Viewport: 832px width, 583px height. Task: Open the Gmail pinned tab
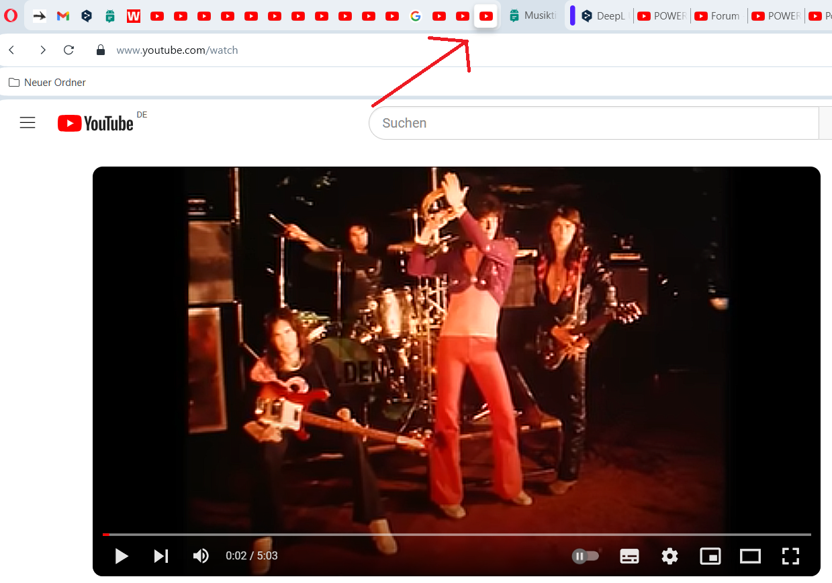point(63,16)
